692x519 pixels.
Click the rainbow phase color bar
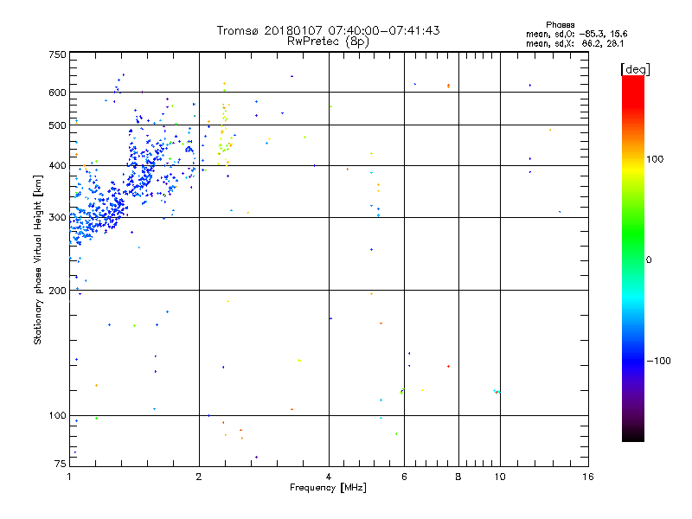point(633,258)
